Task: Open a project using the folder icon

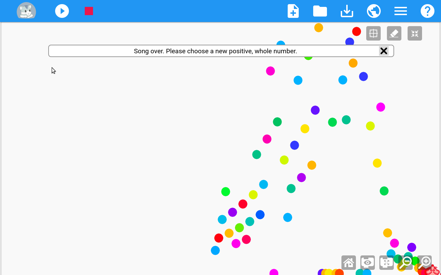Action: [x=320, y=11]
